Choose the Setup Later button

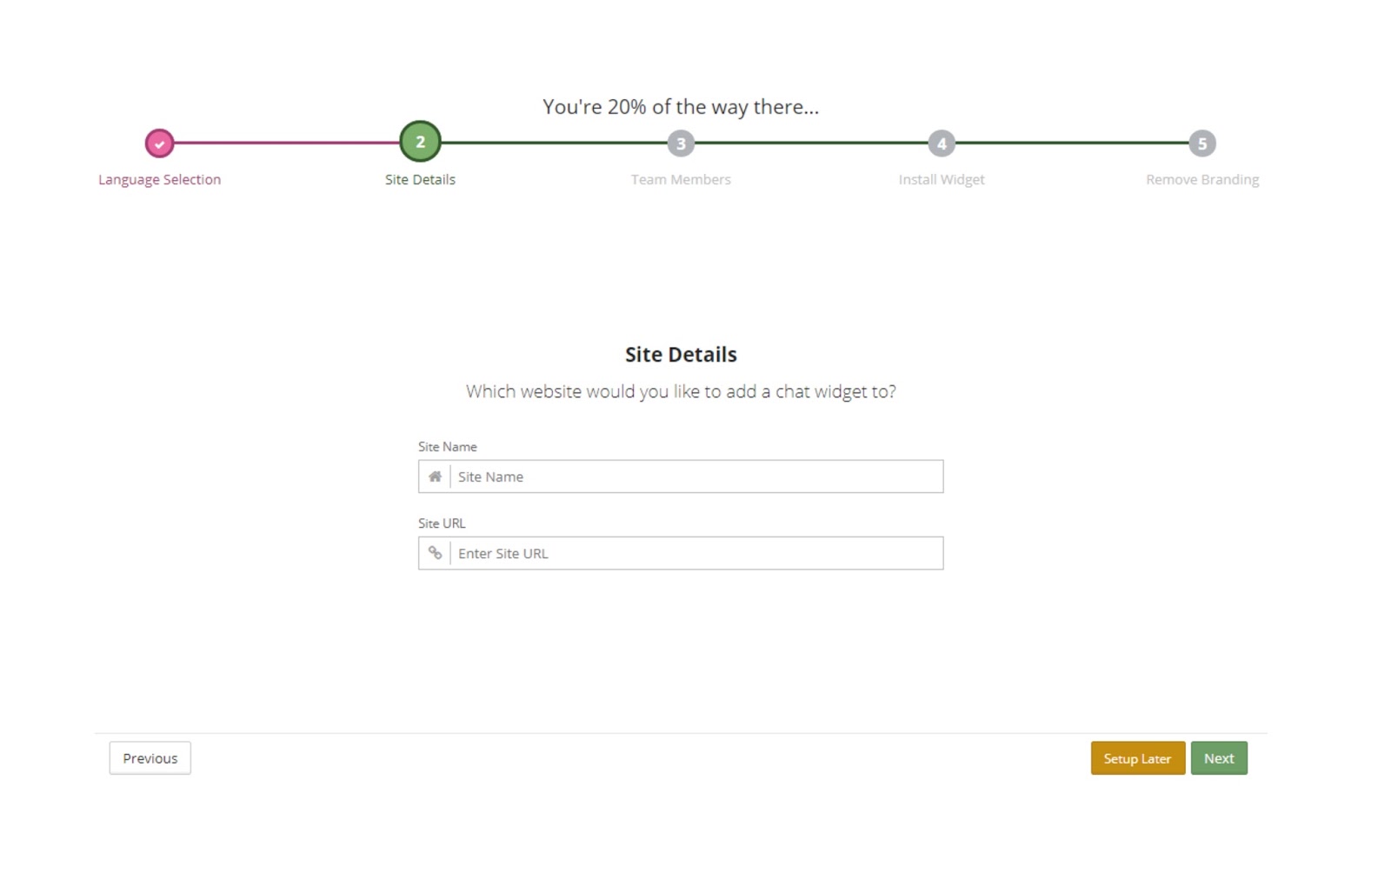(x=1137, y=758)
